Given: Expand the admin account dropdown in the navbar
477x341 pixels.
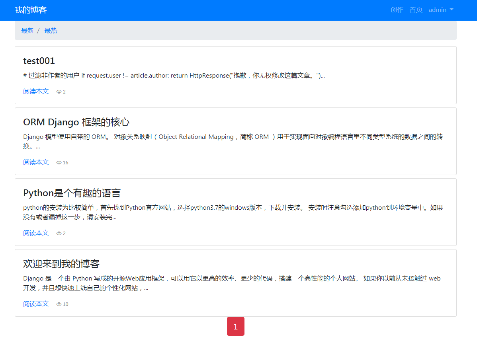Looking at the screenshot, I should (x=441, y=10).
